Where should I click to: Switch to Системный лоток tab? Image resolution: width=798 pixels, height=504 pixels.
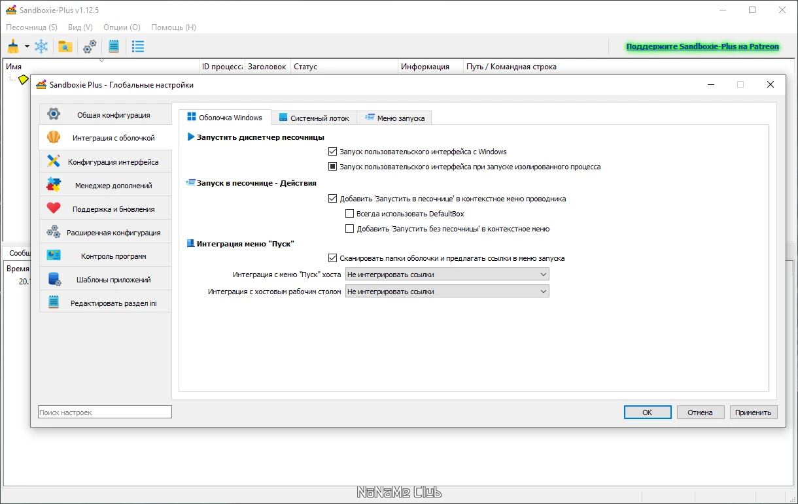click(314, 118)
